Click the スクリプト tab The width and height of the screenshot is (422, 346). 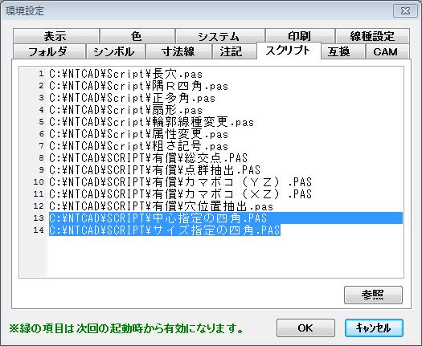289,51
